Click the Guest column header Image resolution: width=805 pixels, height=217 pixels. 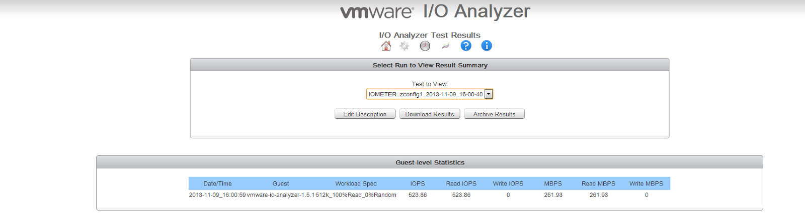pos(281,183)
